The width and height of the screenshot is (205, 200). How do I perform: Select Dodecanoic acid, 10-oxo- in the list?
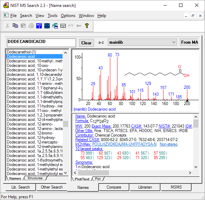click(x=35, y=66)
